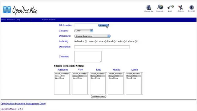
Task: Click the Admin list scrollbar
Action: coord(142,83)
